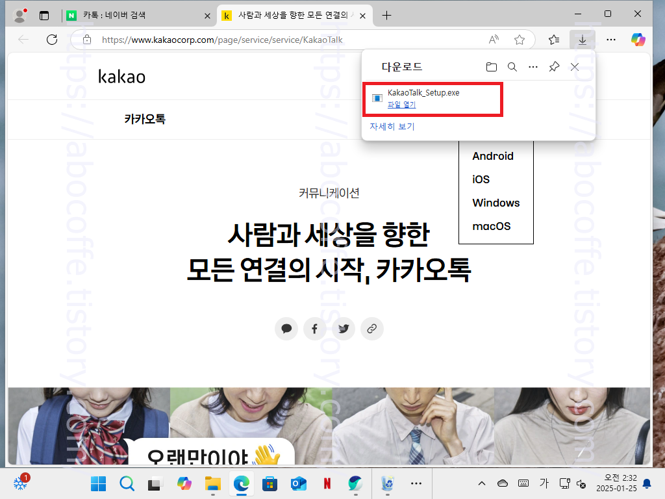Launch Copilot from taskbar
The image size is (665, 499).
point(184,483)
